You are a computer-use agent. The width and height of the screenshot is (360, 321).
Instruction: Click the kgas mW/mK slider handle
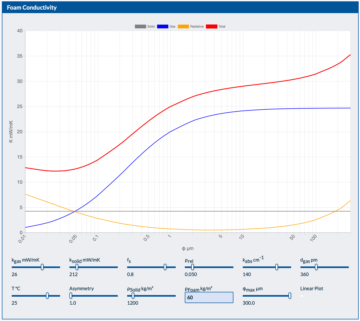[x=42, y=267]
